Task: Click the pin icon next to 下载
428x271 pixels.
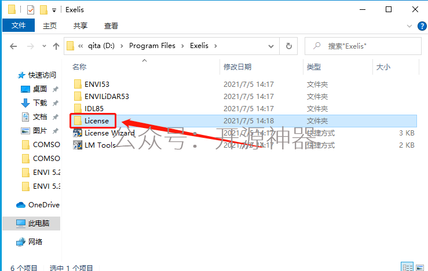Action: (56, 103)
